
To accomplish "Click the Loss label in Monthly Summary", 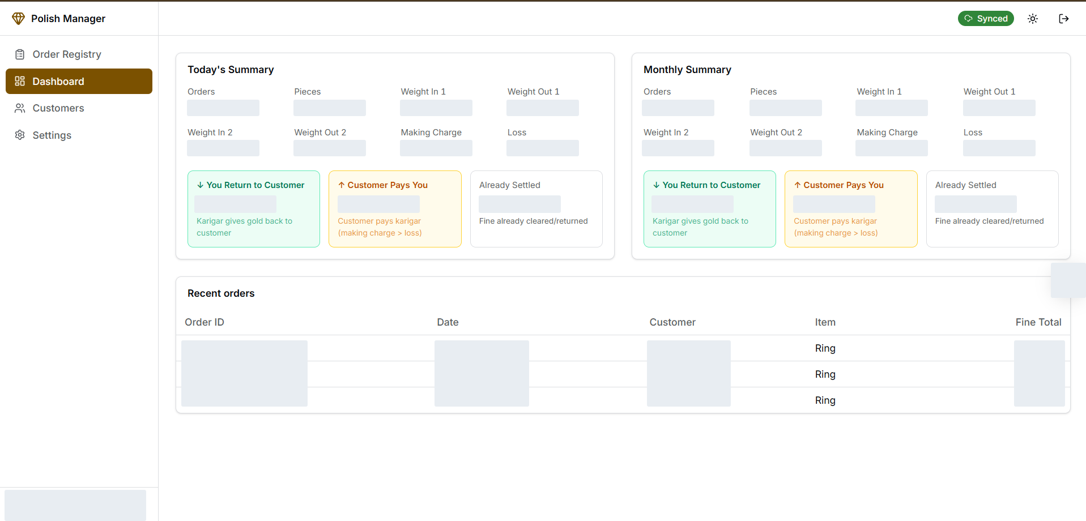I will [973, 133].
